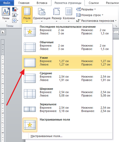Open the Размер page size icon
Screen dimensions: 119x142
point(56,11)
